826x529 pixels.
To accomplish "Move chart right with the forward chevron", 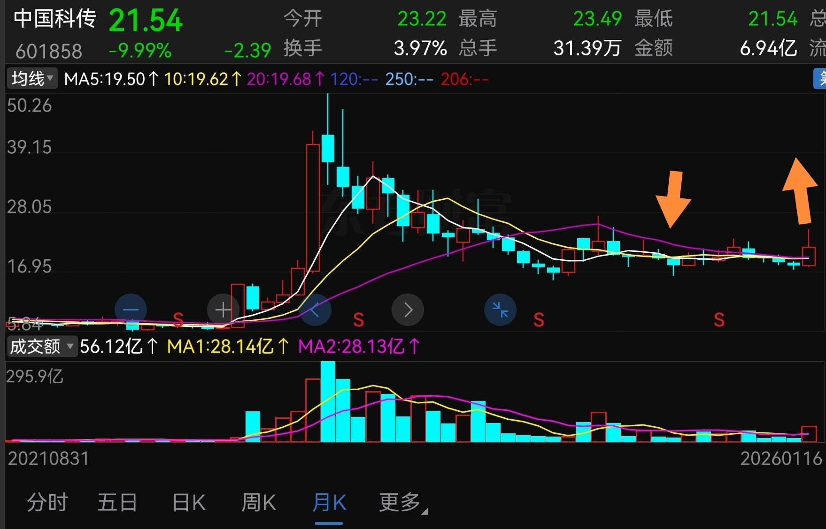I will click(x=408, y=310).
